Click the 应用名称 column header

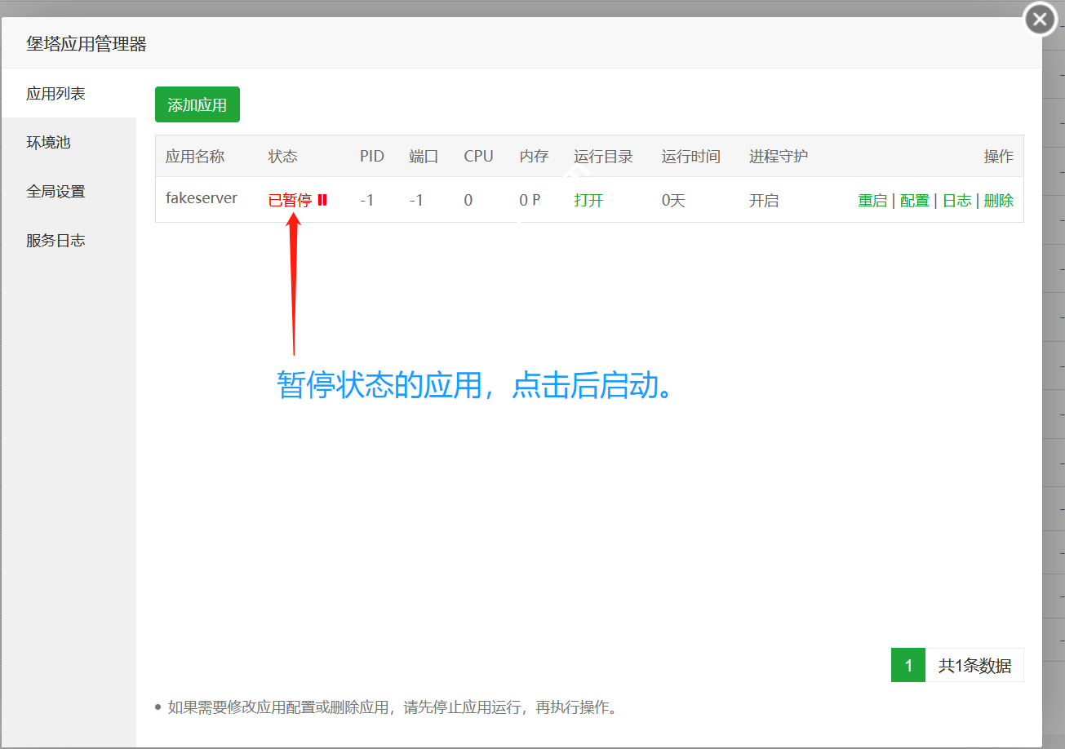[x=195, y=157]
